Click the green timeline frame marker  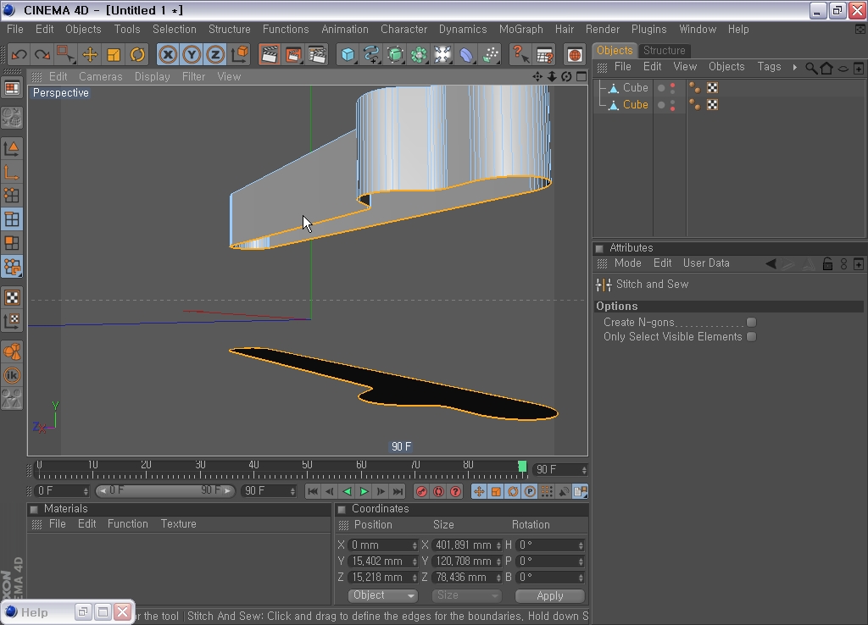click(x=522, y=467)
